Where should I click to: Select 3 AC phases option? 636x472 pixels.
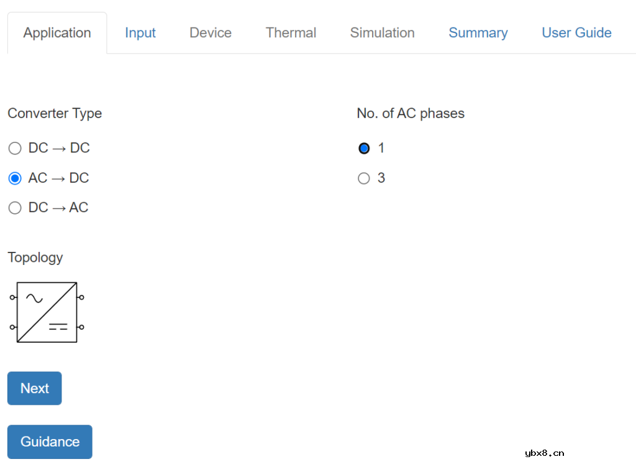[364, 178]
